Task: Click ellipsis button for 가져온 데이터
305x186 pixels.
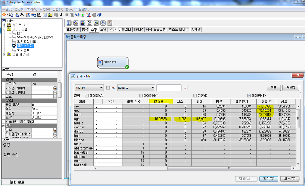Action: point(55,88)
